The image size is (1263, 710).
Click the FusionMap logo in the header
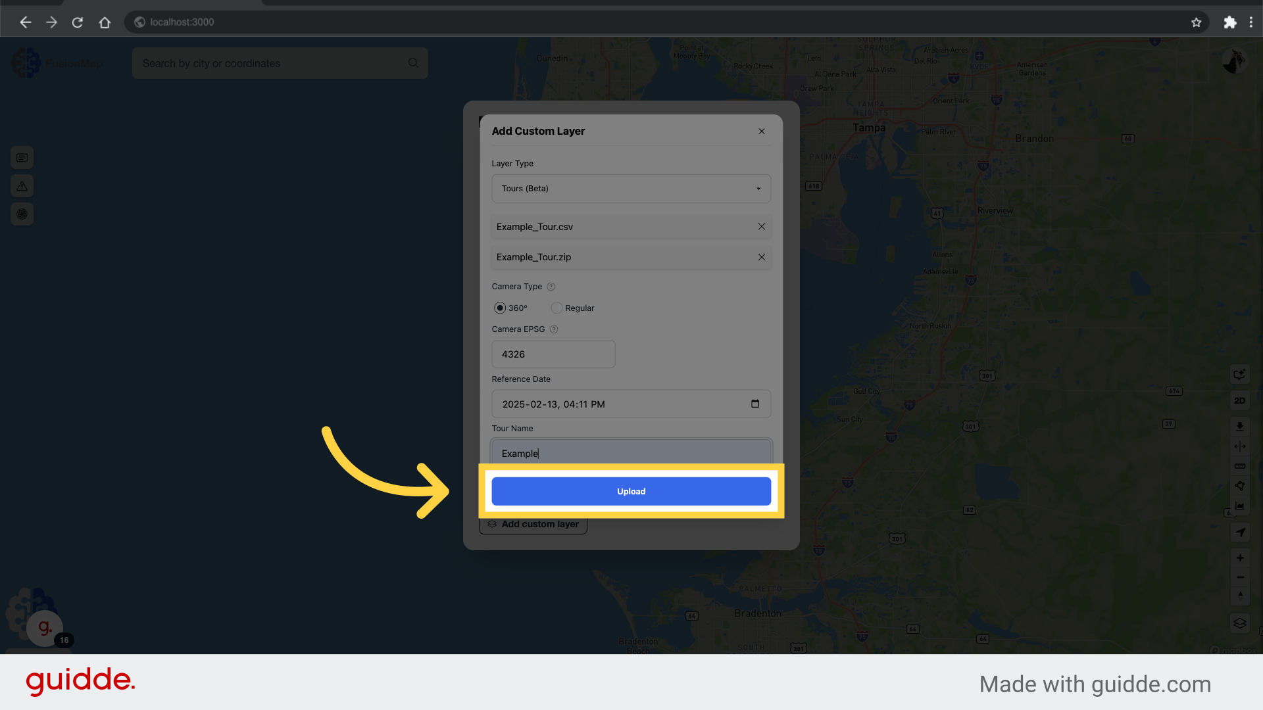tap(58, 62)
